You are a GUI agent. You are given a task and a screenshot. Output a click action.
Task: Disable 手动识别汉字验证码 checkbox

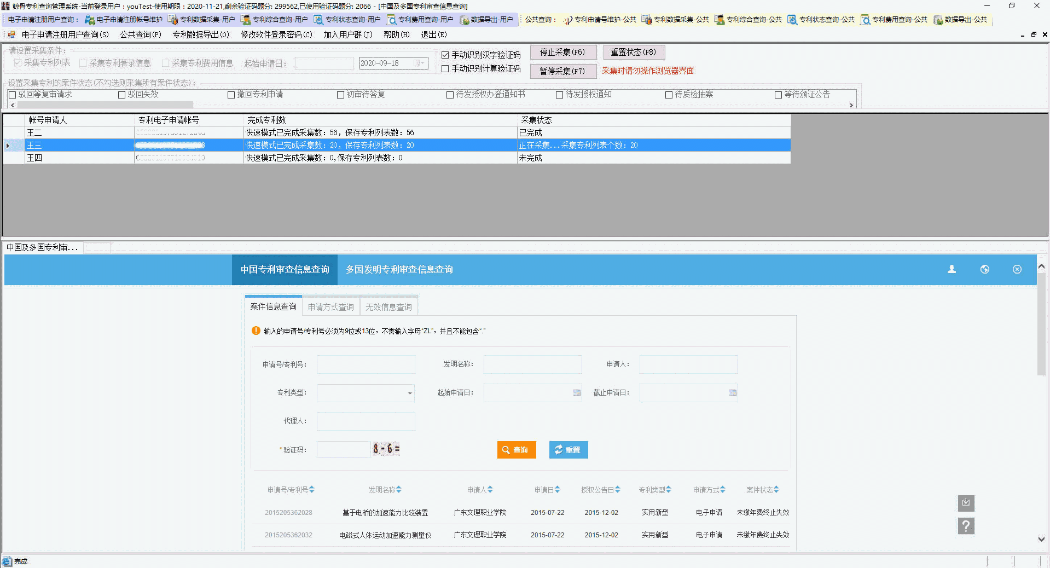point(445,55)
